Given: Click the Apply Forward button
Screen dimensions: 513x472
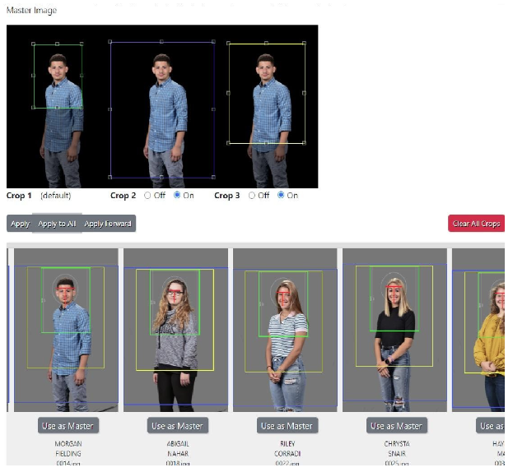Looking at the screenshot, I should [x=108, y=224].
